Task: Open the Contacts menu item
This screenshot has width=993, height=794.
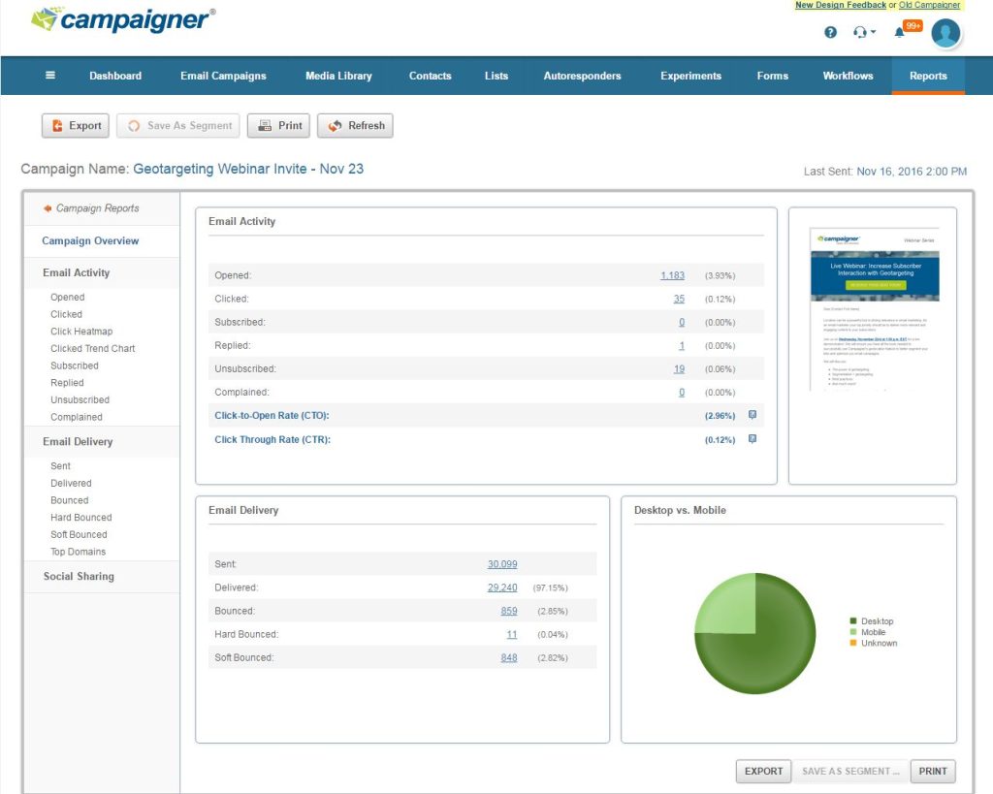Action: 430,75
